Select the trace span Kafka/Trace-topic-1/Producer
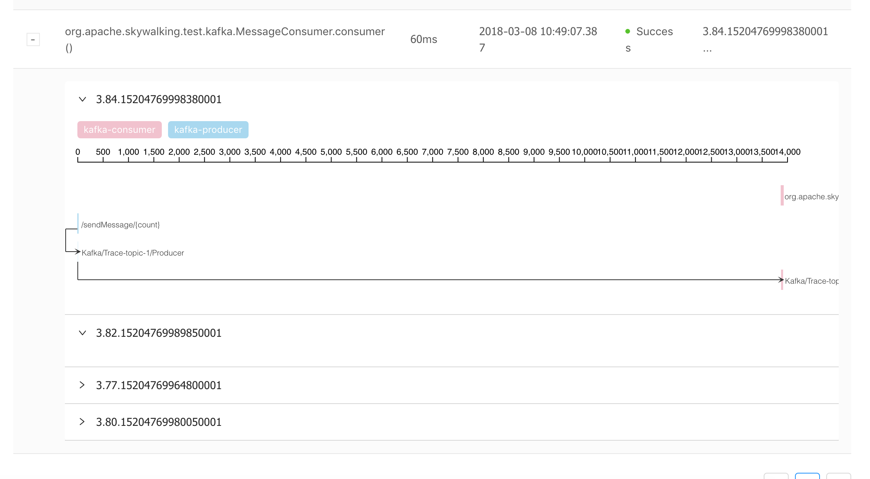The height and width of the screenshot is (479, 870). pyautogui.click(x=133, y=253)
